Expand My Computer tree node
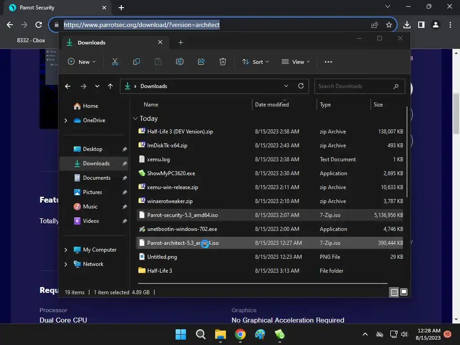 point(66,250)
